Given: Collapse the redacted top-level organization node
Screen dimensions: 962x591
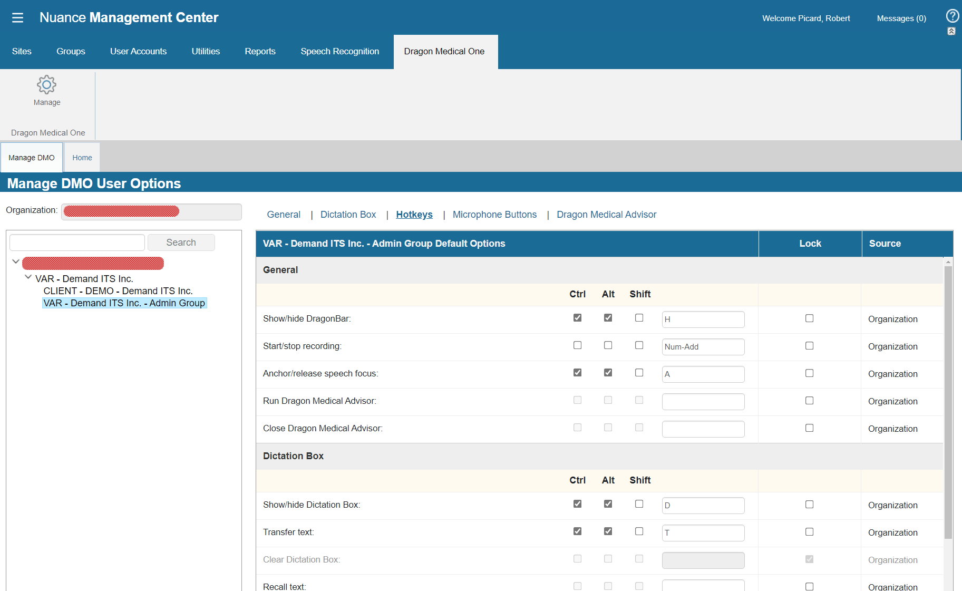Looking at the screenshot, I should [x=16, y=261].
